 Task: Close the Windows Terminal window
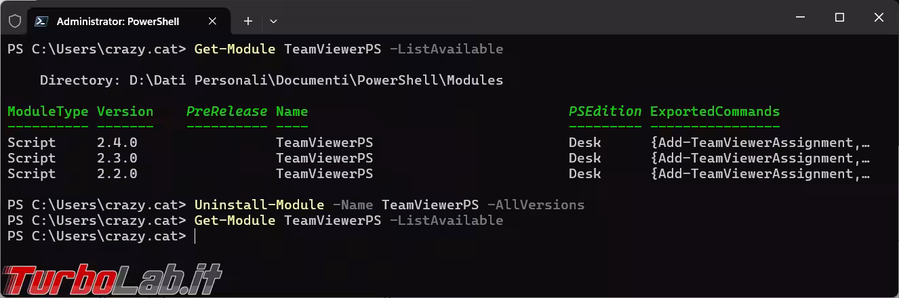click(x=879, y=18)
